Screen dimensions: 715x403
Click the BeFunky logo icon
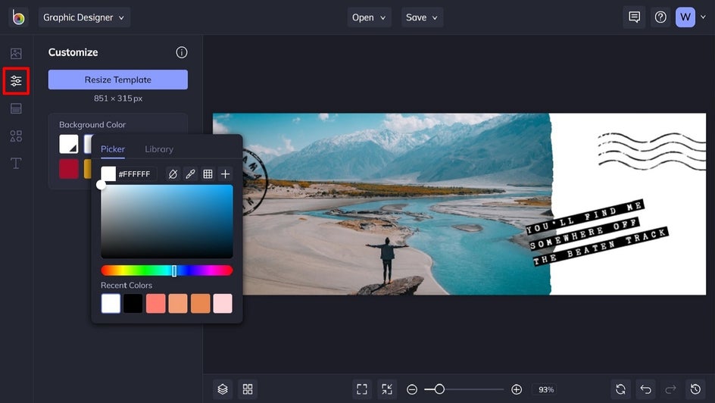[x=18, y=17]
